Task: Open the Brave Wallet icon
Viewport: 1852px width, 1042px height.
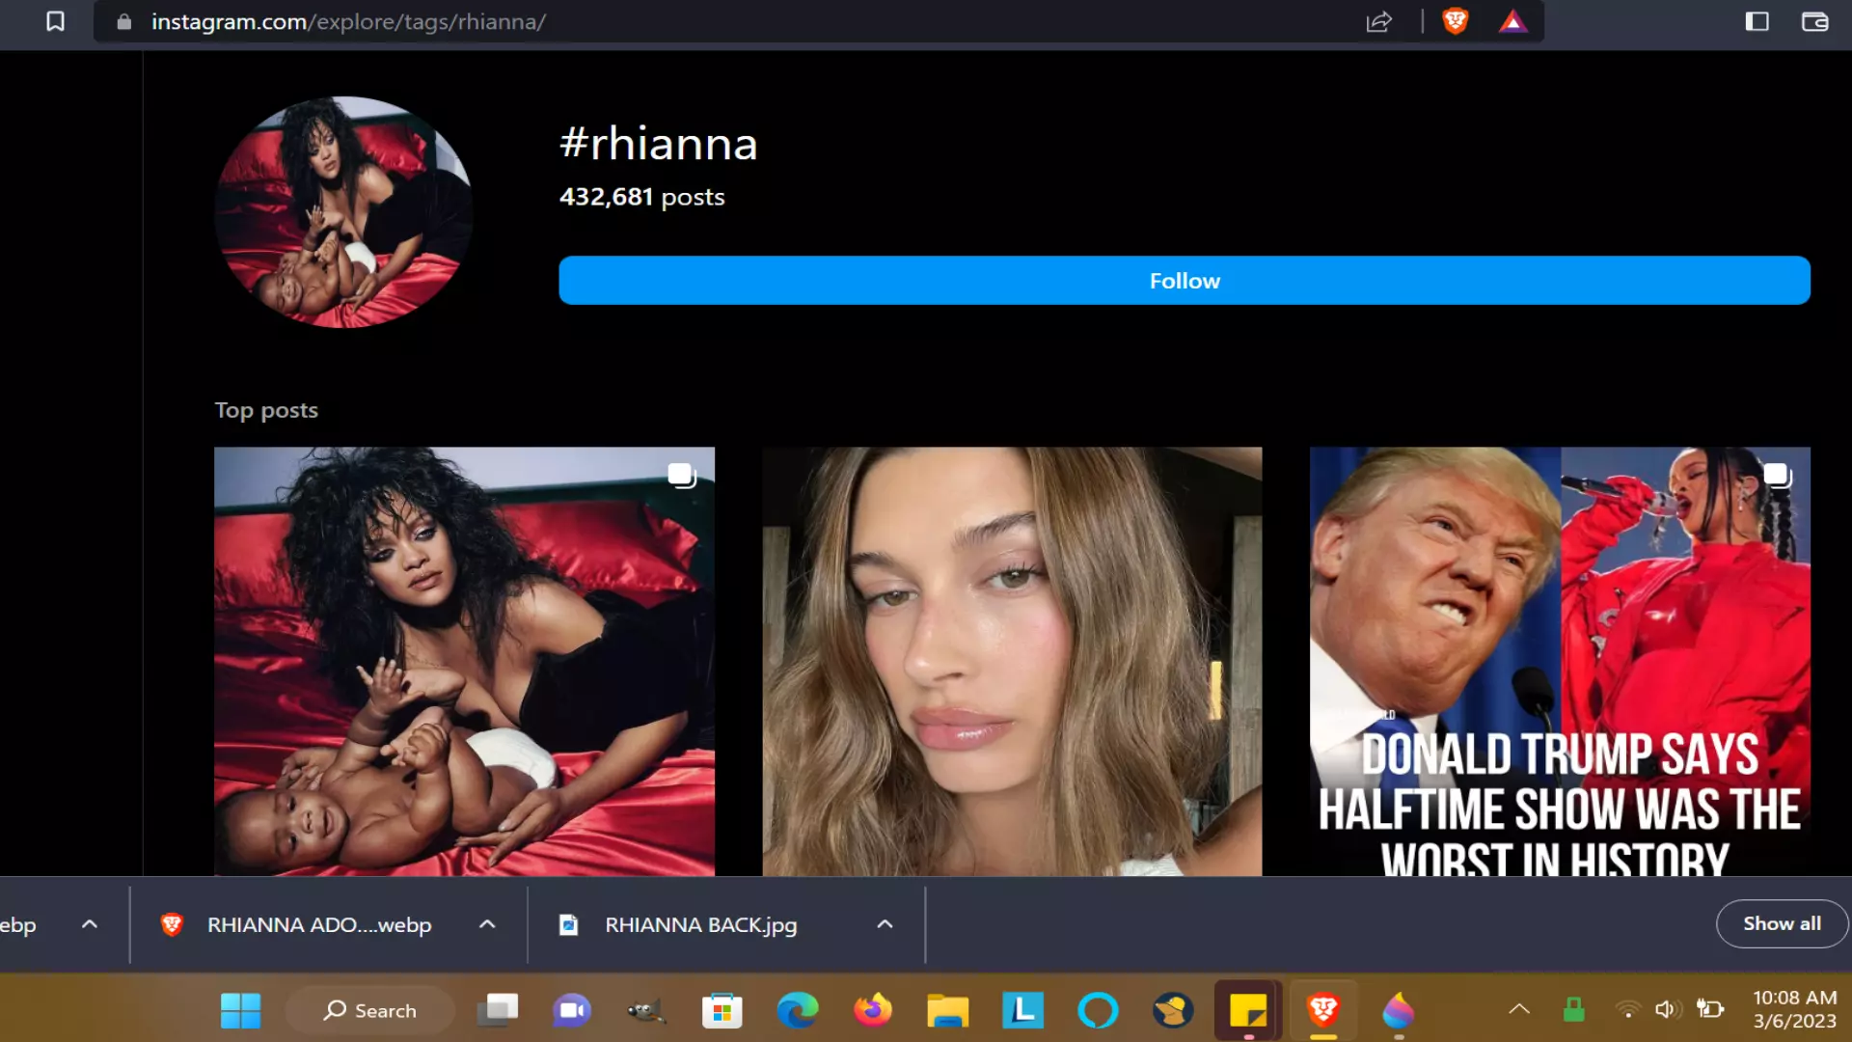Action: pyautogui.click(x=1814, y=21)
